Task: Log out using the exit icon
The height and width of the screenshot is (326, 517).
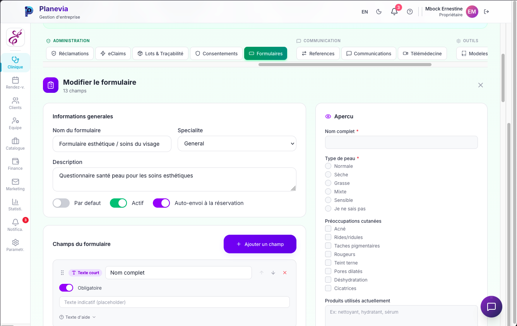Action: (486, 12)
